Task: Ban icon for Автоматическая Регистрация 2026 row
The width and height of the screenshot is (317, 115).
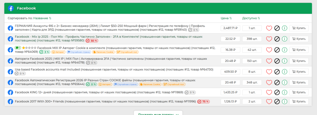Action: click(277, 82)
